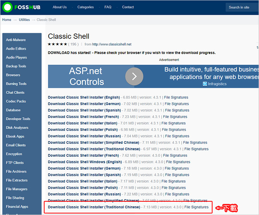Screen dimensions: 259x215
Task: Download Classic Shell Windows (English) 4.3.0
Action: point(85,162)
